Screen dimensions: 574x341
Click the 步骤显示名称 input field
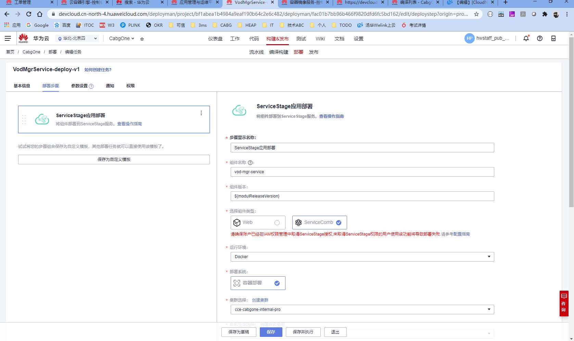362,148
